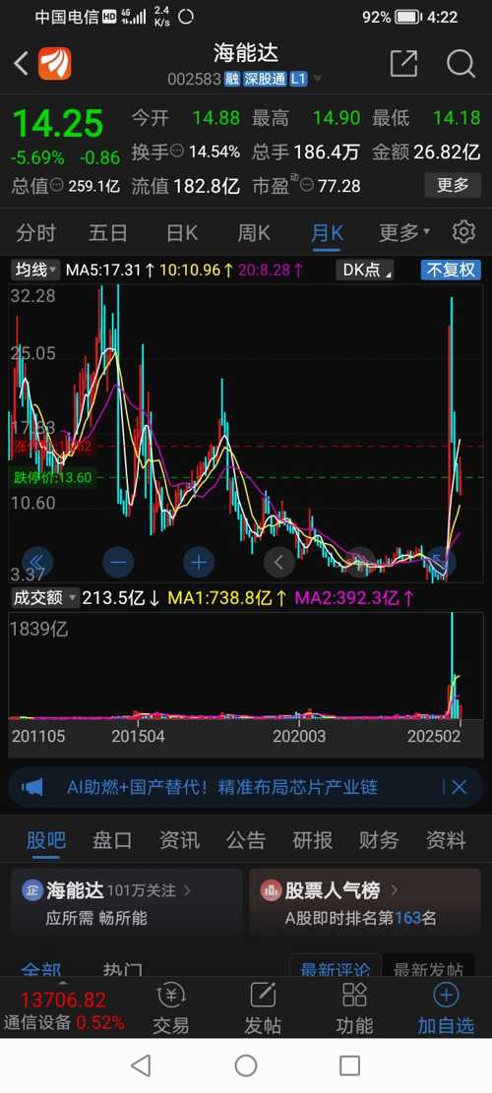Select the 月K chart tab

(x=327, y=232)
